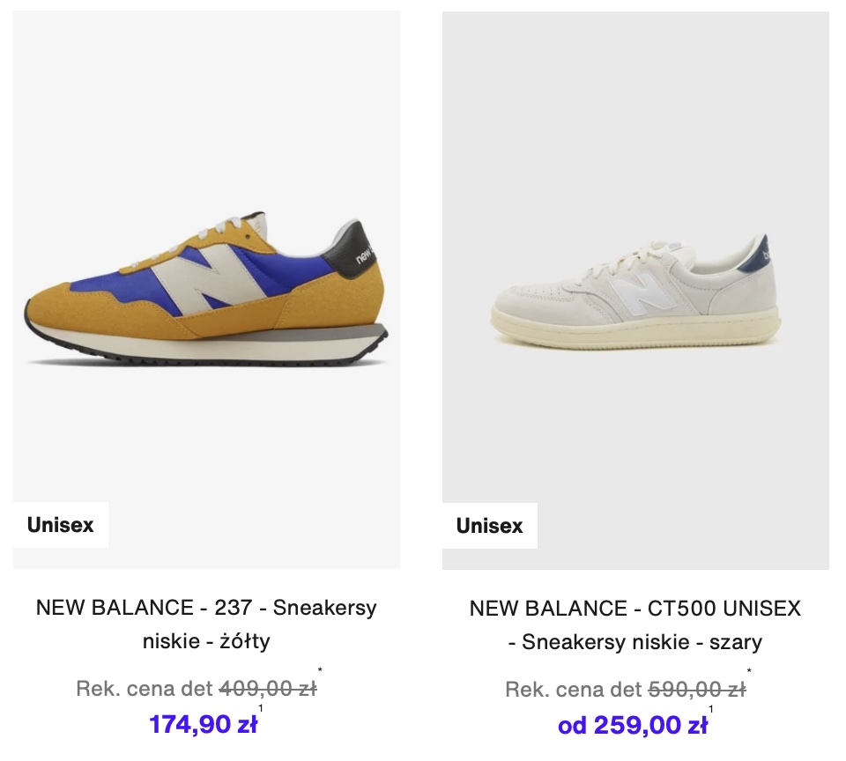This screenshot has width=846, height=761.
Task: Click the asterisk footnote beside 409,00 zł
Action: click(x=320, y=670)
